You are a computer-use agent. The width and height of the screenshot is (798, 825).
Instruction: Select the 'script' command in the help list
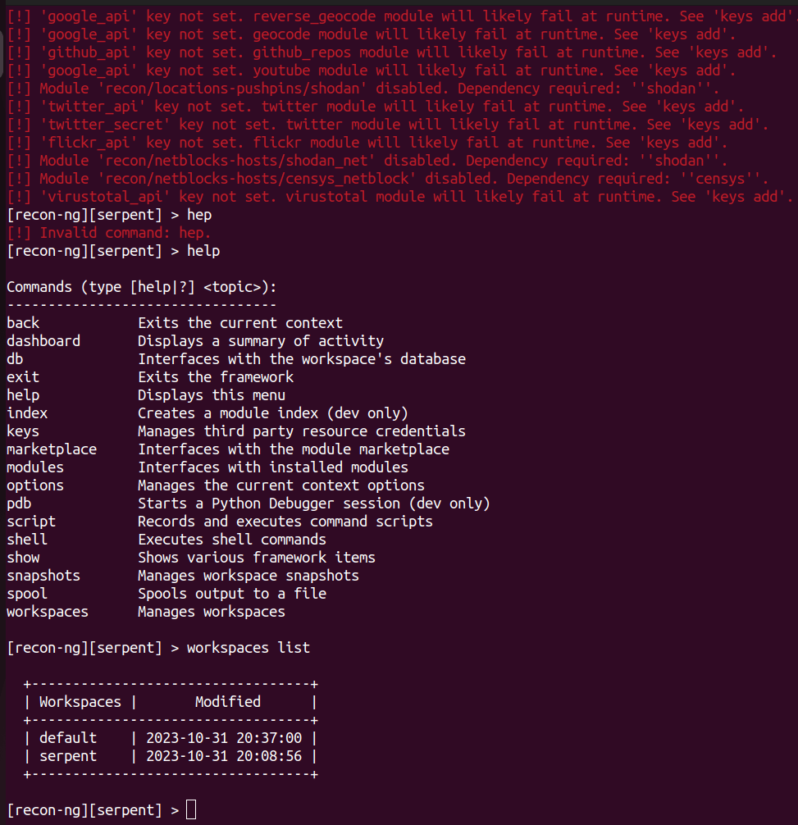(x=31, y=521)
